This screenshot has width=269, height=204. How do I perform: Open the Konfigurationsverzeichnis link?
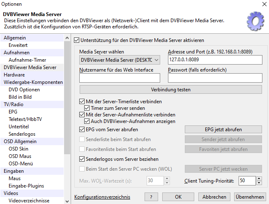coord(102,197)
